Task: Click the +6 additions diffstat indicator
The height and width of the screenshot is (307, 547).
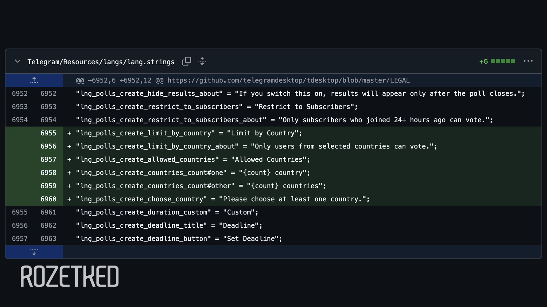Action: [483, 62]
